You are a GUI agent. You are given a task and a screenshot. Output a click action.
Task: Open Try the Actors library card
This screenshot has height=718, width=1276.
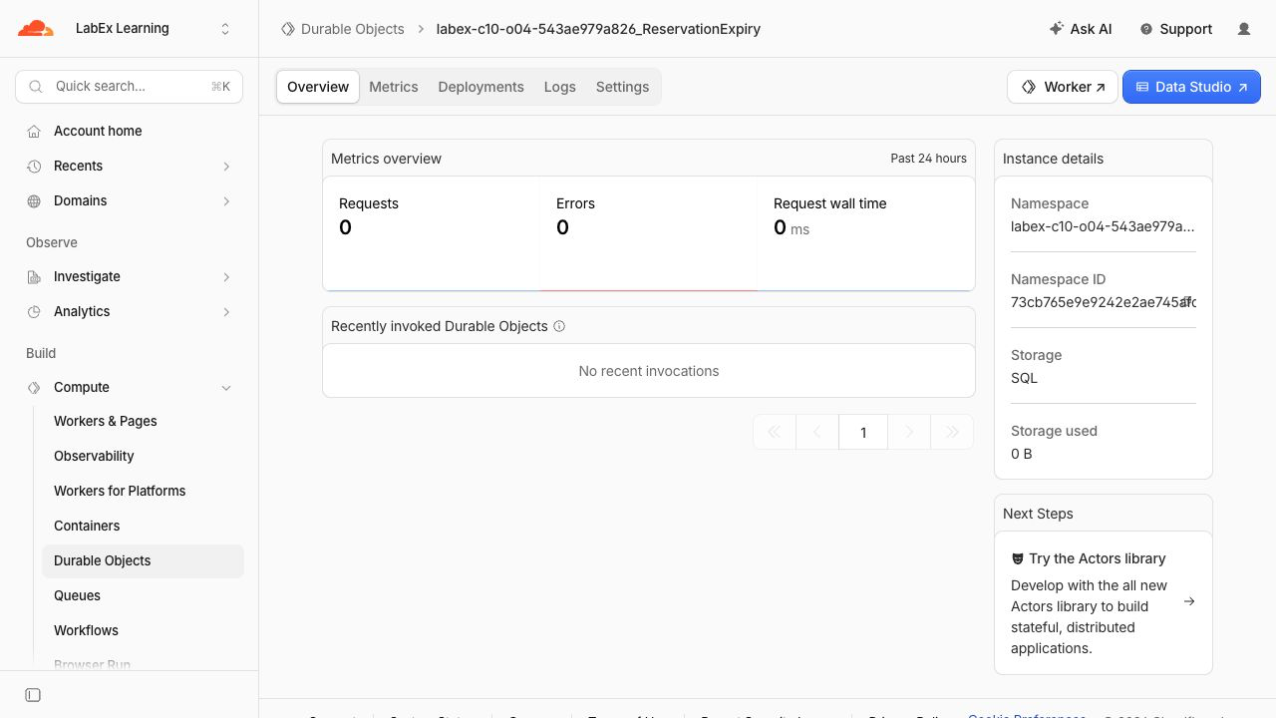pyautogui.click(x=1104, y=602)
